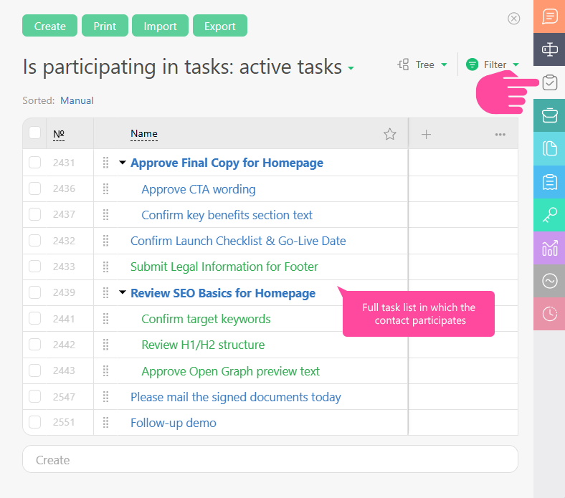Open the Filter dropdown
Screen dimensions: 565x498
pyautogui.click(x=493, y=64)
